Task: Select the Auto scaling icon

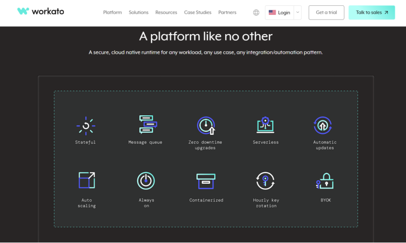Action: pyautogui.click(x=86, y=180)
